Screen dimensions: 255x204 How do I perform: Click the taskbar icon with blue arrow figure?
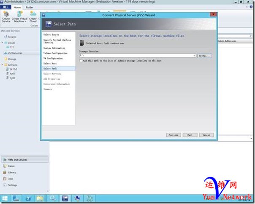[x=77, y=199]
